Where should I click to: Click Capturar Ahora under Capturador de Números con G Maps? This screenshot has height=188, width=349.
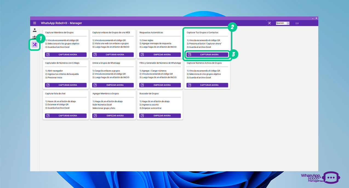point(66,85)
